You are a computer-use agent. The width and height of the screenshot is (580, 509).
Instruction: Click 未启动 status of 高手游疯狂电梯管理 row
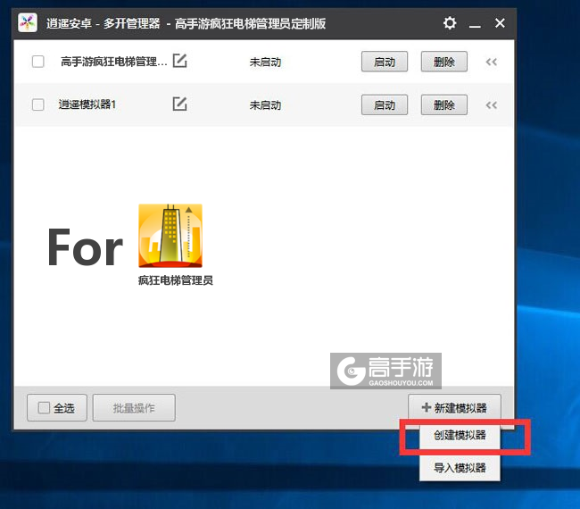pyautogui.click(x=265, y=62)
